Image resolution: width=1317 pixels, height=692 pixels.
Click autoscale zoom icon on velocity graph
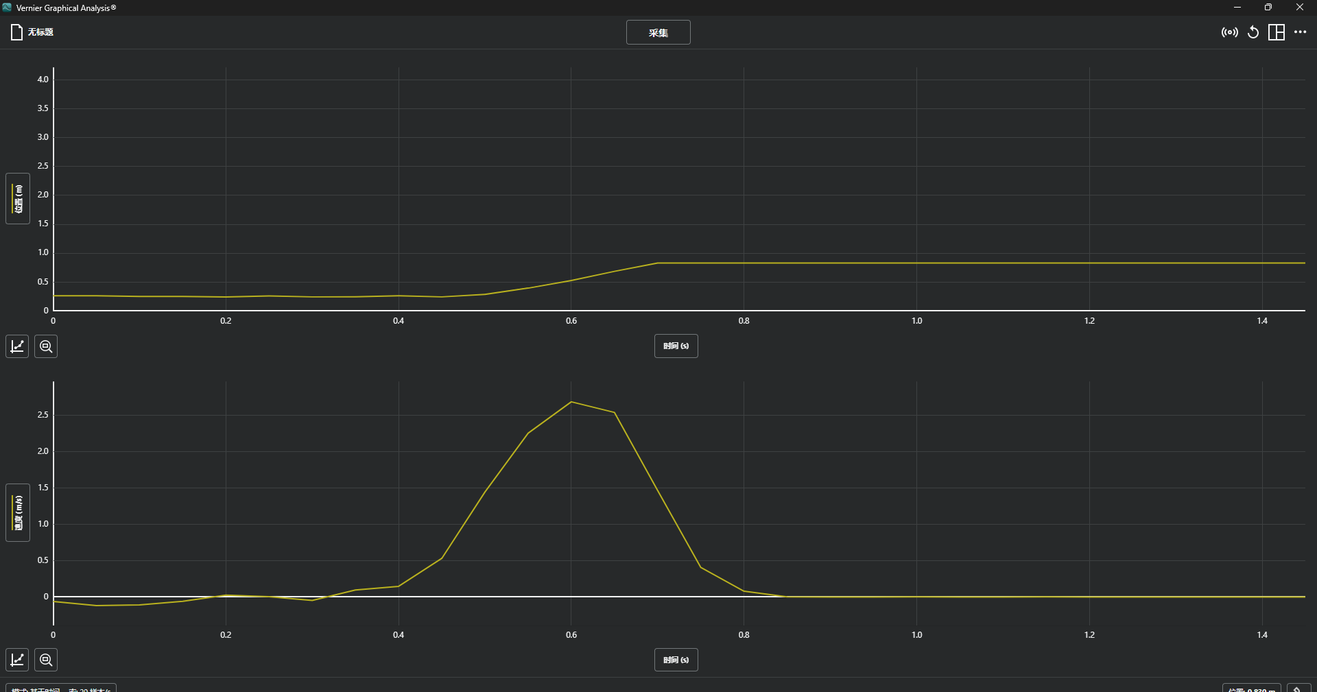(46, 660)
